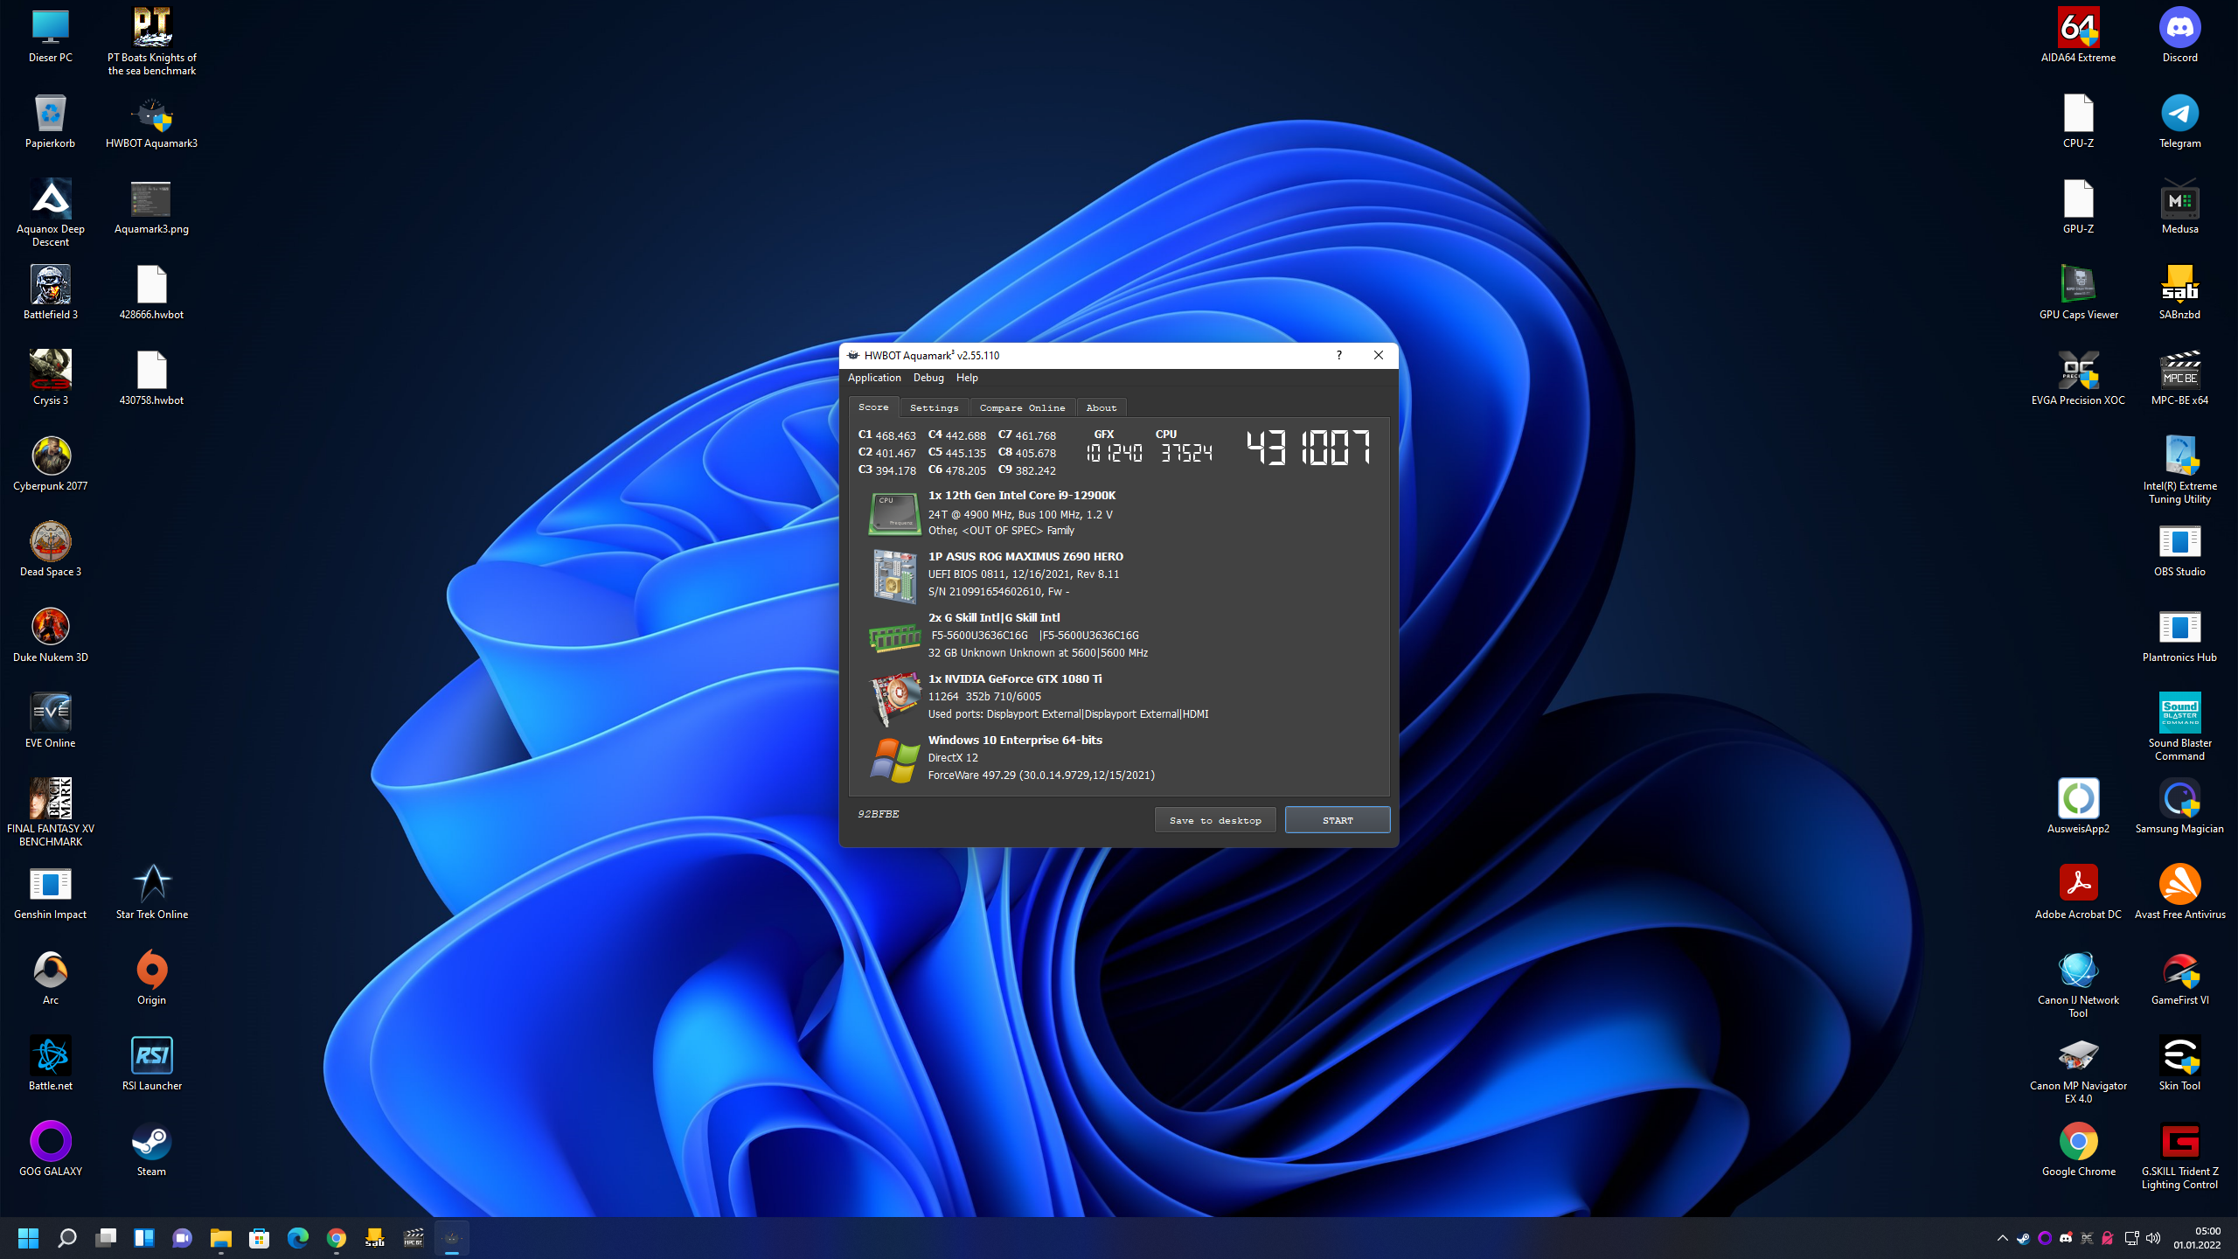Launch Steam from the desktop
The height and width of the screenshot is (1259, 2238).
click(151, 1151)
